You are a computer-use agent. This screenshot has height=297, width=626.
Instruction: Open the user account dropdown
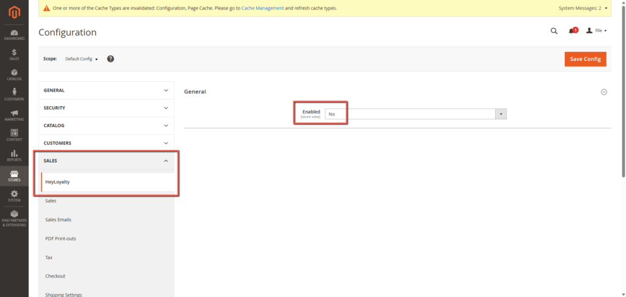coord(596,31)
